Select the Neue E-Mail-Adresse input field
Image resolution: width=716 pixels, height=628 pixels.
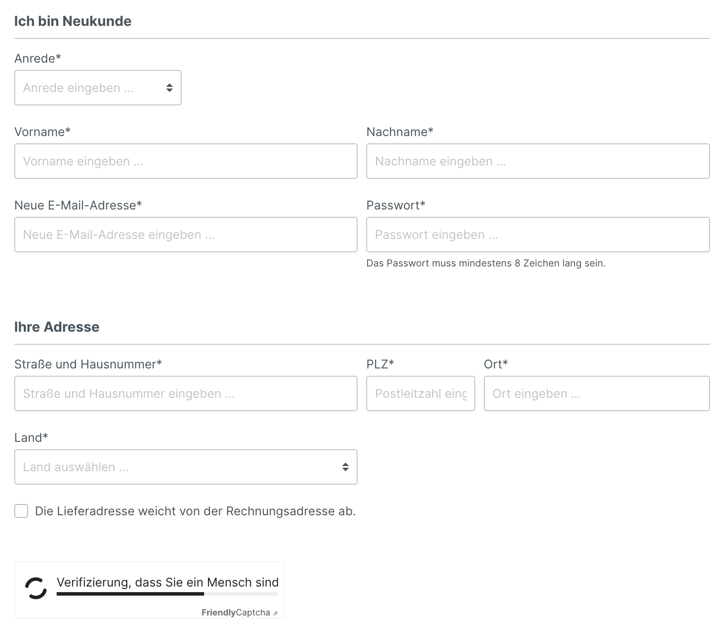[185, 235]
